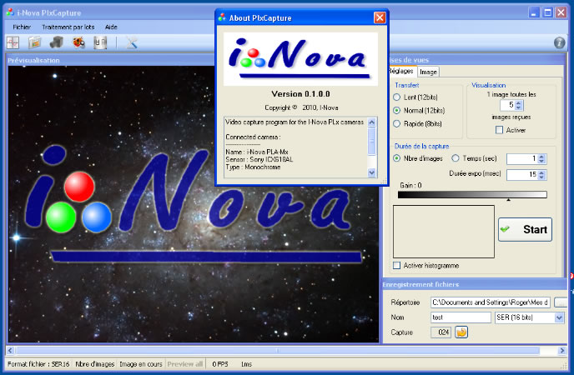
Task: Click the Format fichier : SER16 status entry
Action: point(38,364)
